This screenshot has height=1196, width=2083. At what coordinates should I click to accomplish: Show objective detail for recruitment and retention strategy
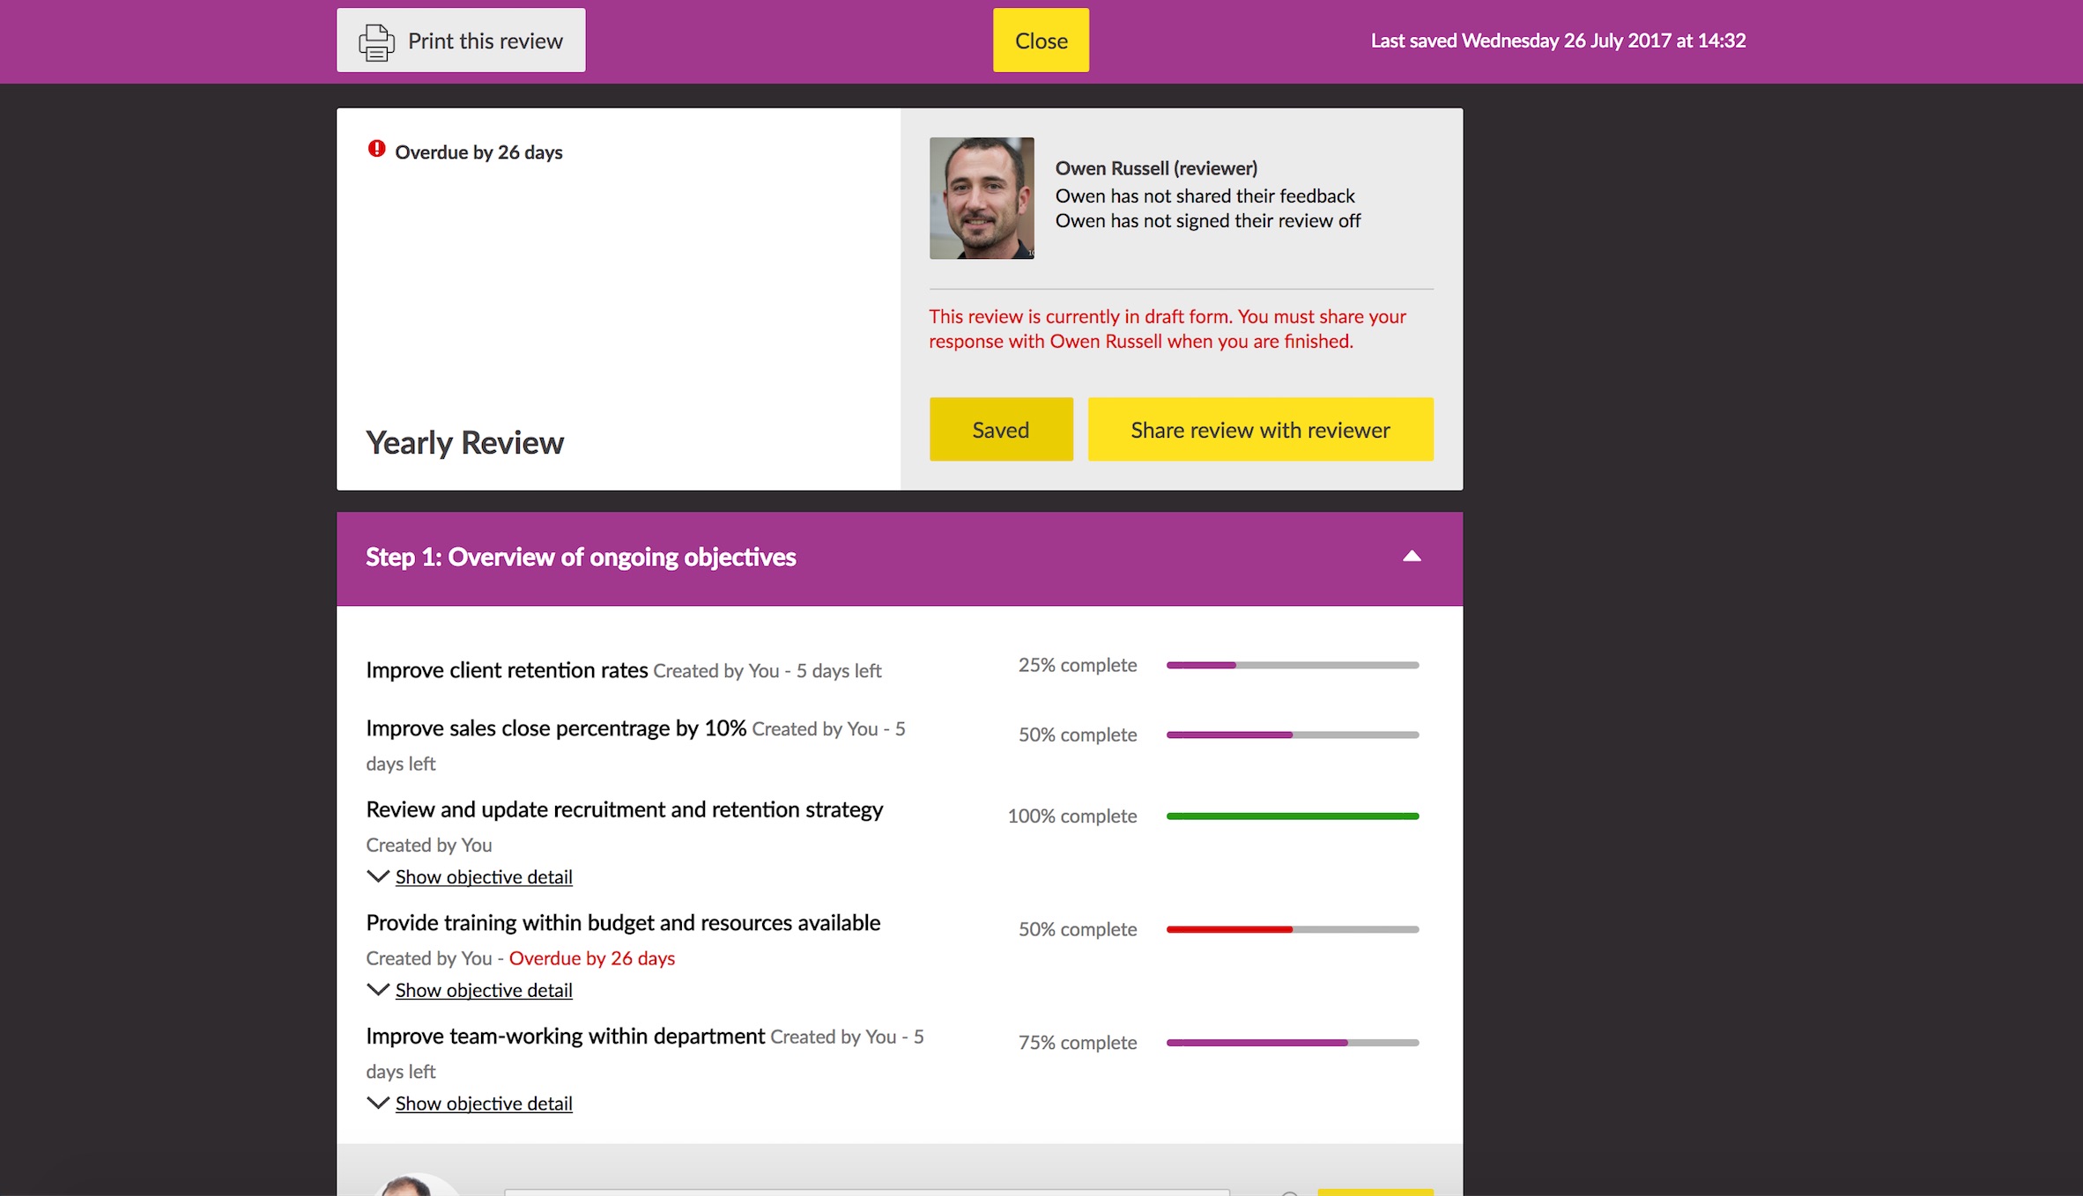pyautogui.click(x=484, y=877)
